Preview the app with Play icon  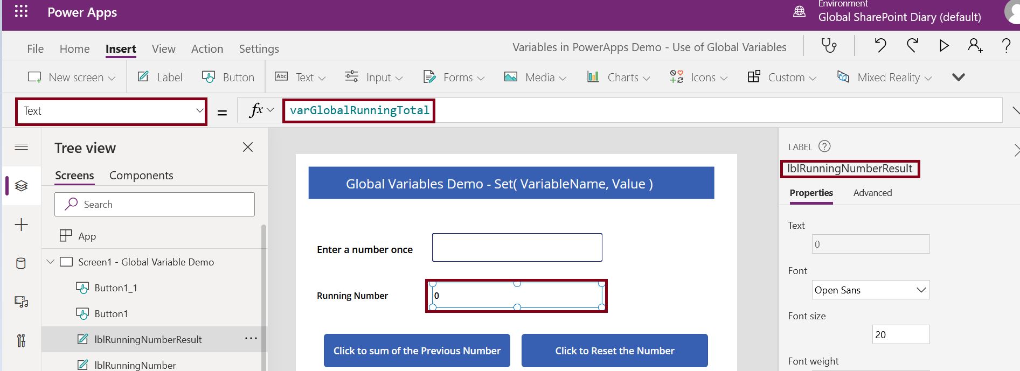943,46
